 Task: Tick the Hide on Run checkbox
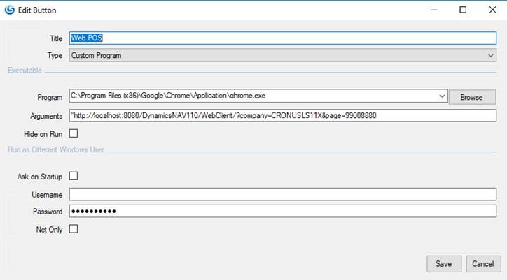(74, 133)
